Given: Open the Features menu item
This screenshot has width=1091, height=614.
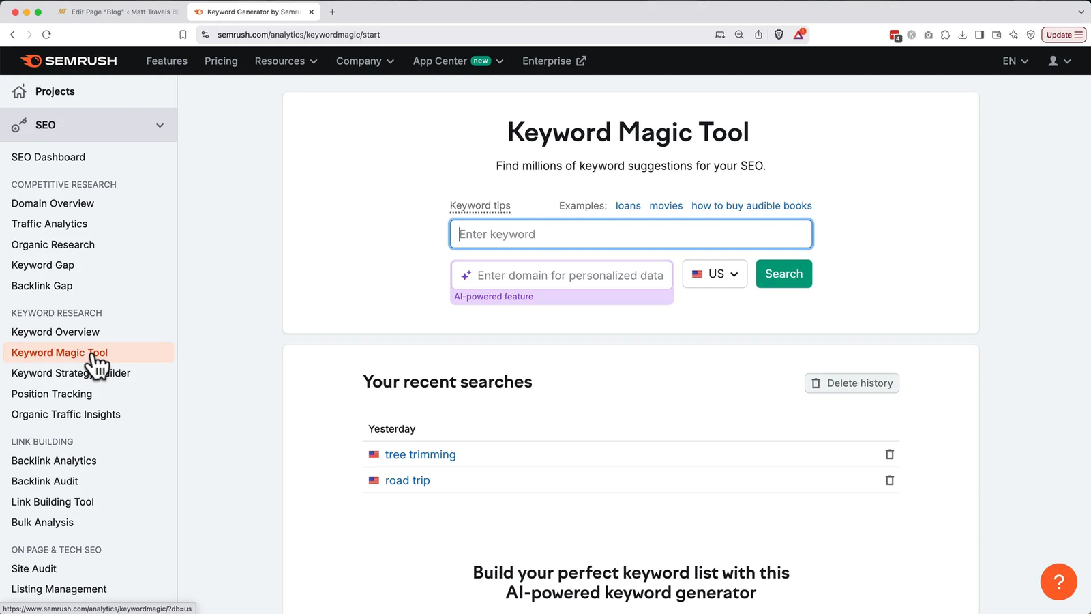Looking at the screenshot, I should [166, 61].
